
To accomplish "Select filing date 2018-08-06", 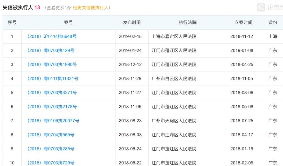I will [242, 93].
